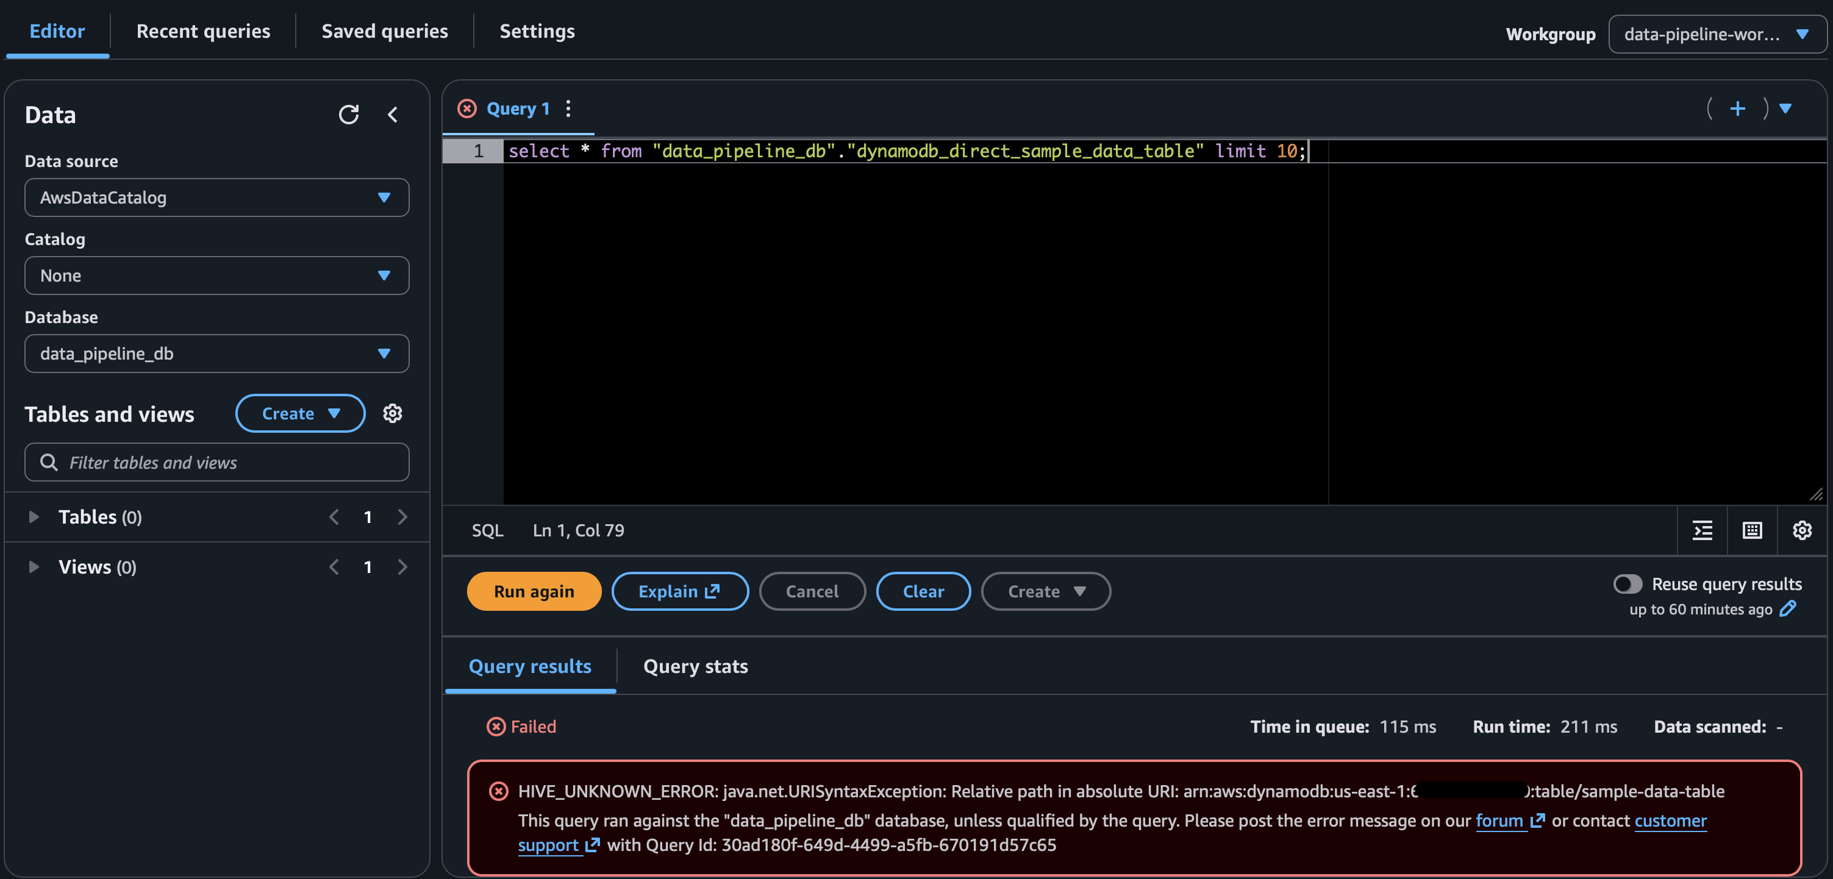Open the editor settings gear in status bar
The height and width of the screenshot is (879, 1833).
tap(1802, 530)
